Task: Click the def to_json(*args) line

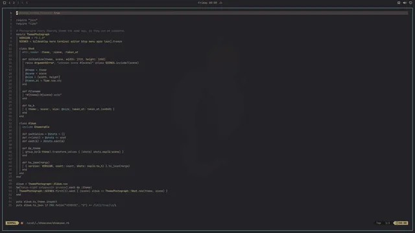Action: pyautogui.click(x=36, y=162)
